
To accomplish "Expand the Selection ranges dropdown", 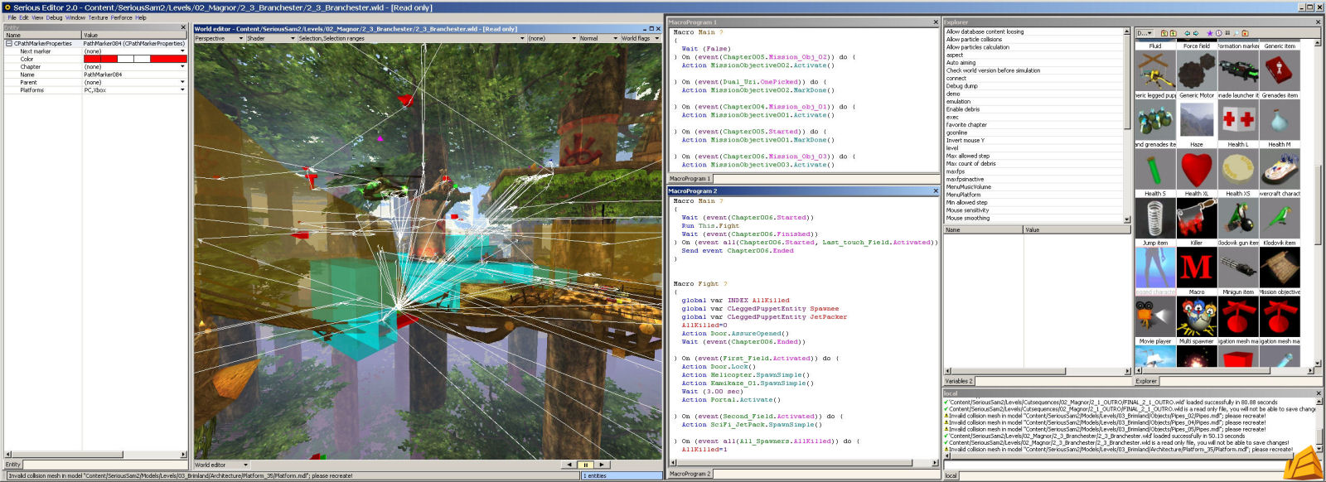I will [x=412, y=38].
